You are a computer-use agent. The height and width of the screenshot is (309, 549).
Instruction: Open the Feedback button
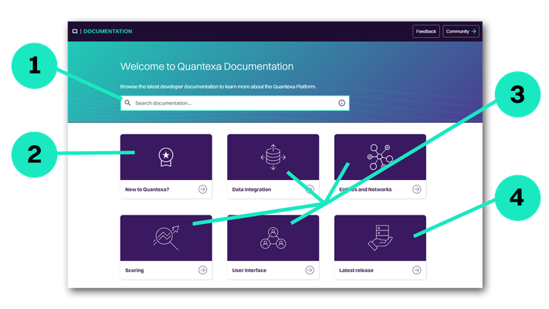[x=426, y=32]
